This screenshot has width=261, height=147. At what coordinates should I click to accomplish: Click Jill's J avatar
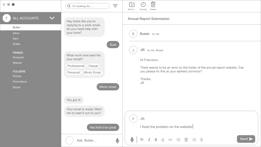click(133, 50)
